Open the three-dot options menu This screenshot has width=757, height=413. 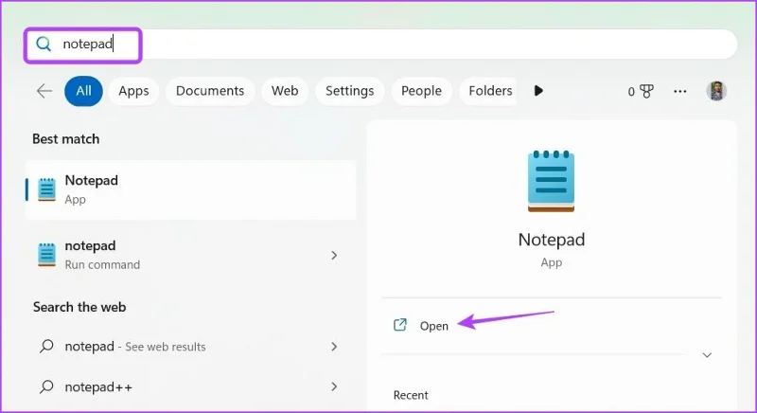679,91
